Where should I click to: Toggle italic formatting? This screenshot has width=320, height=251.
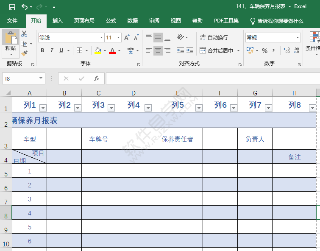click(52, 50)
